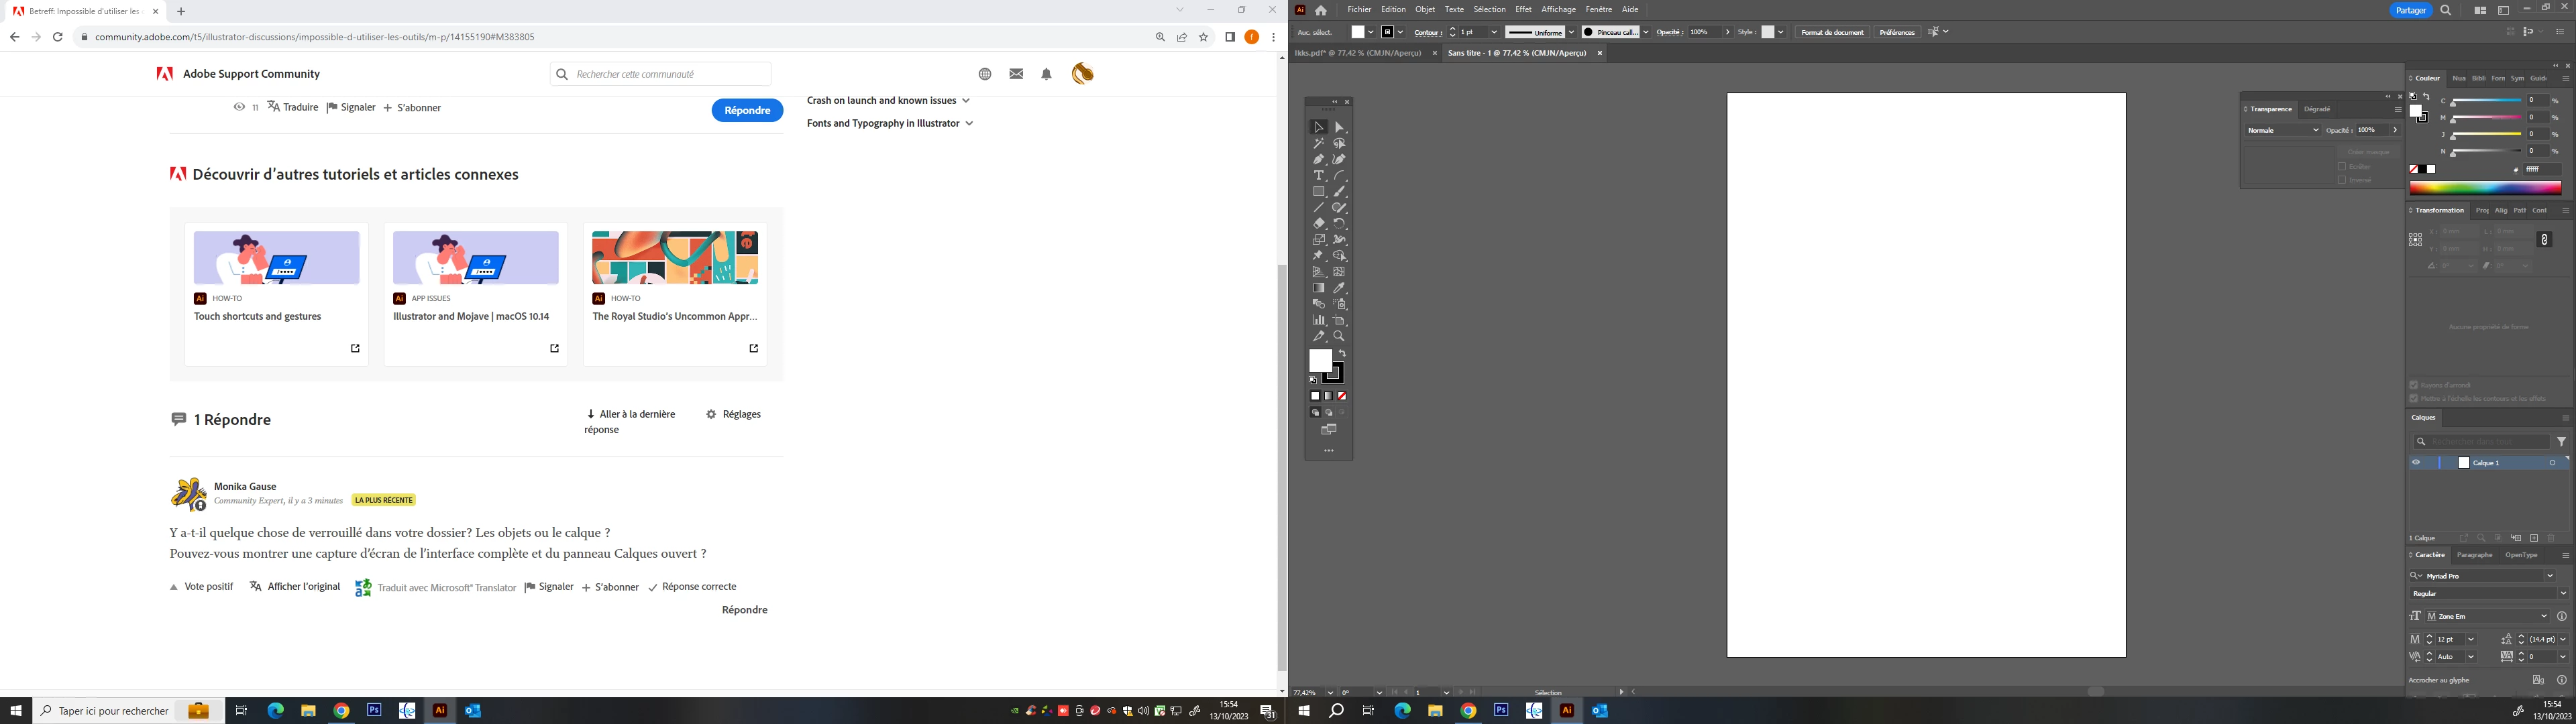Click the Afficher l'original link
Viewport: 2576px width, 724px height.
point(303,587)
